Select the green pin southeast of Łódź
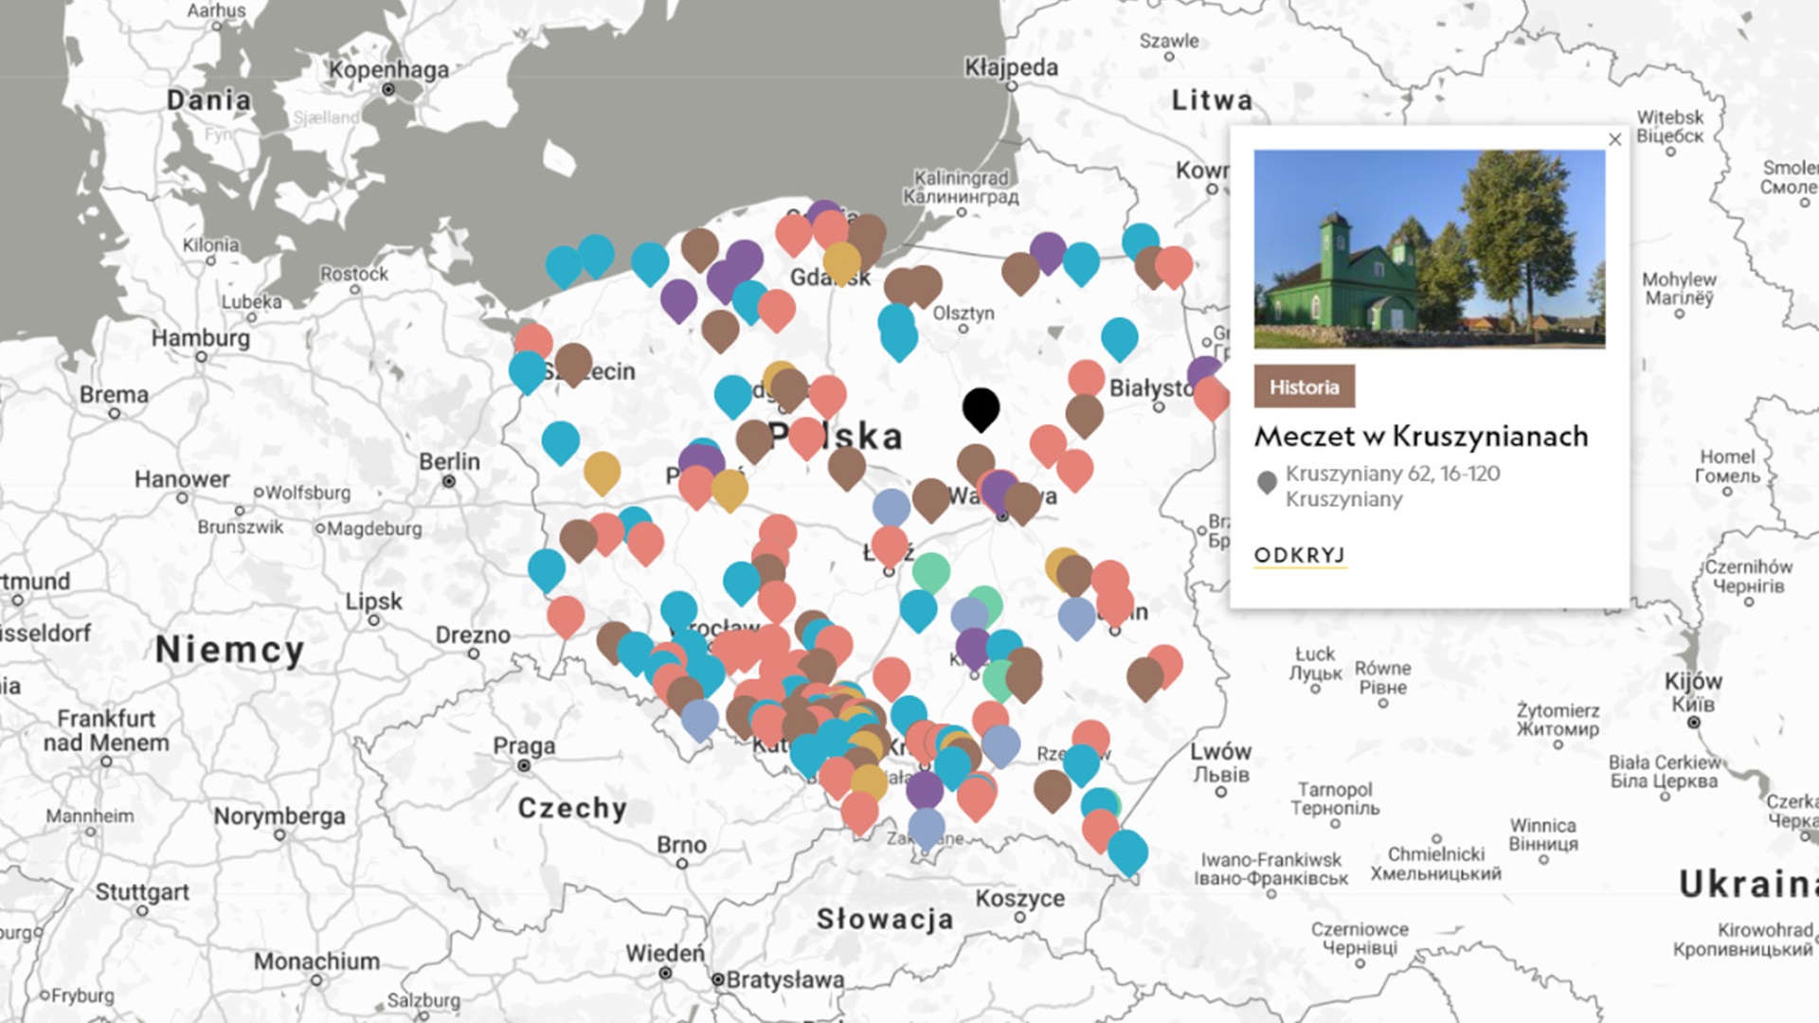Image resolution: width=1819 pixels, height=1023 pixels. coord(931,570)
